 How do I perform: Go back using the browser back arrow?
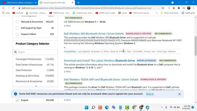point(3,8)
